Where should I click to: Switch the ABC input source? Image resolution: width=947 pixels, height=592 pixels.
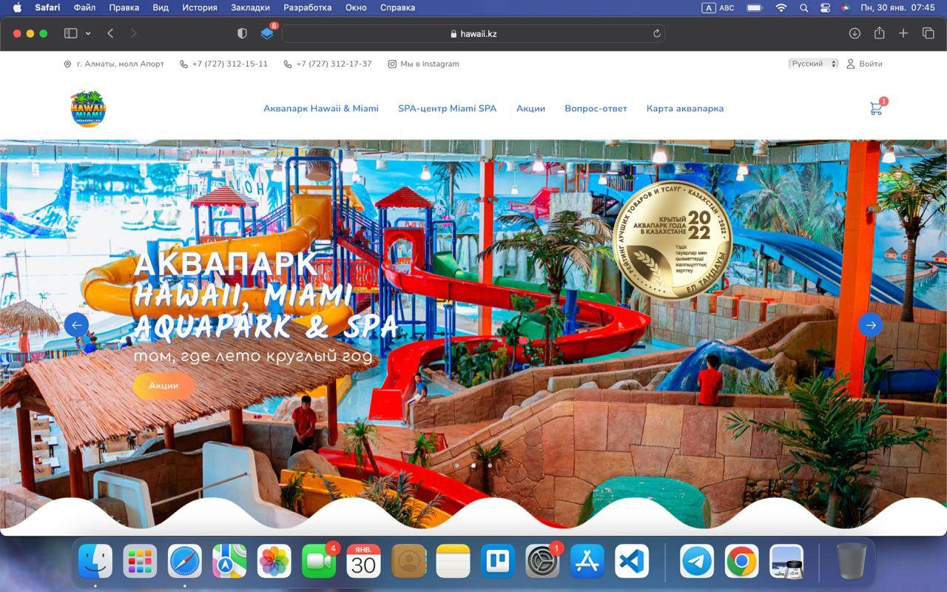[718, 7]
